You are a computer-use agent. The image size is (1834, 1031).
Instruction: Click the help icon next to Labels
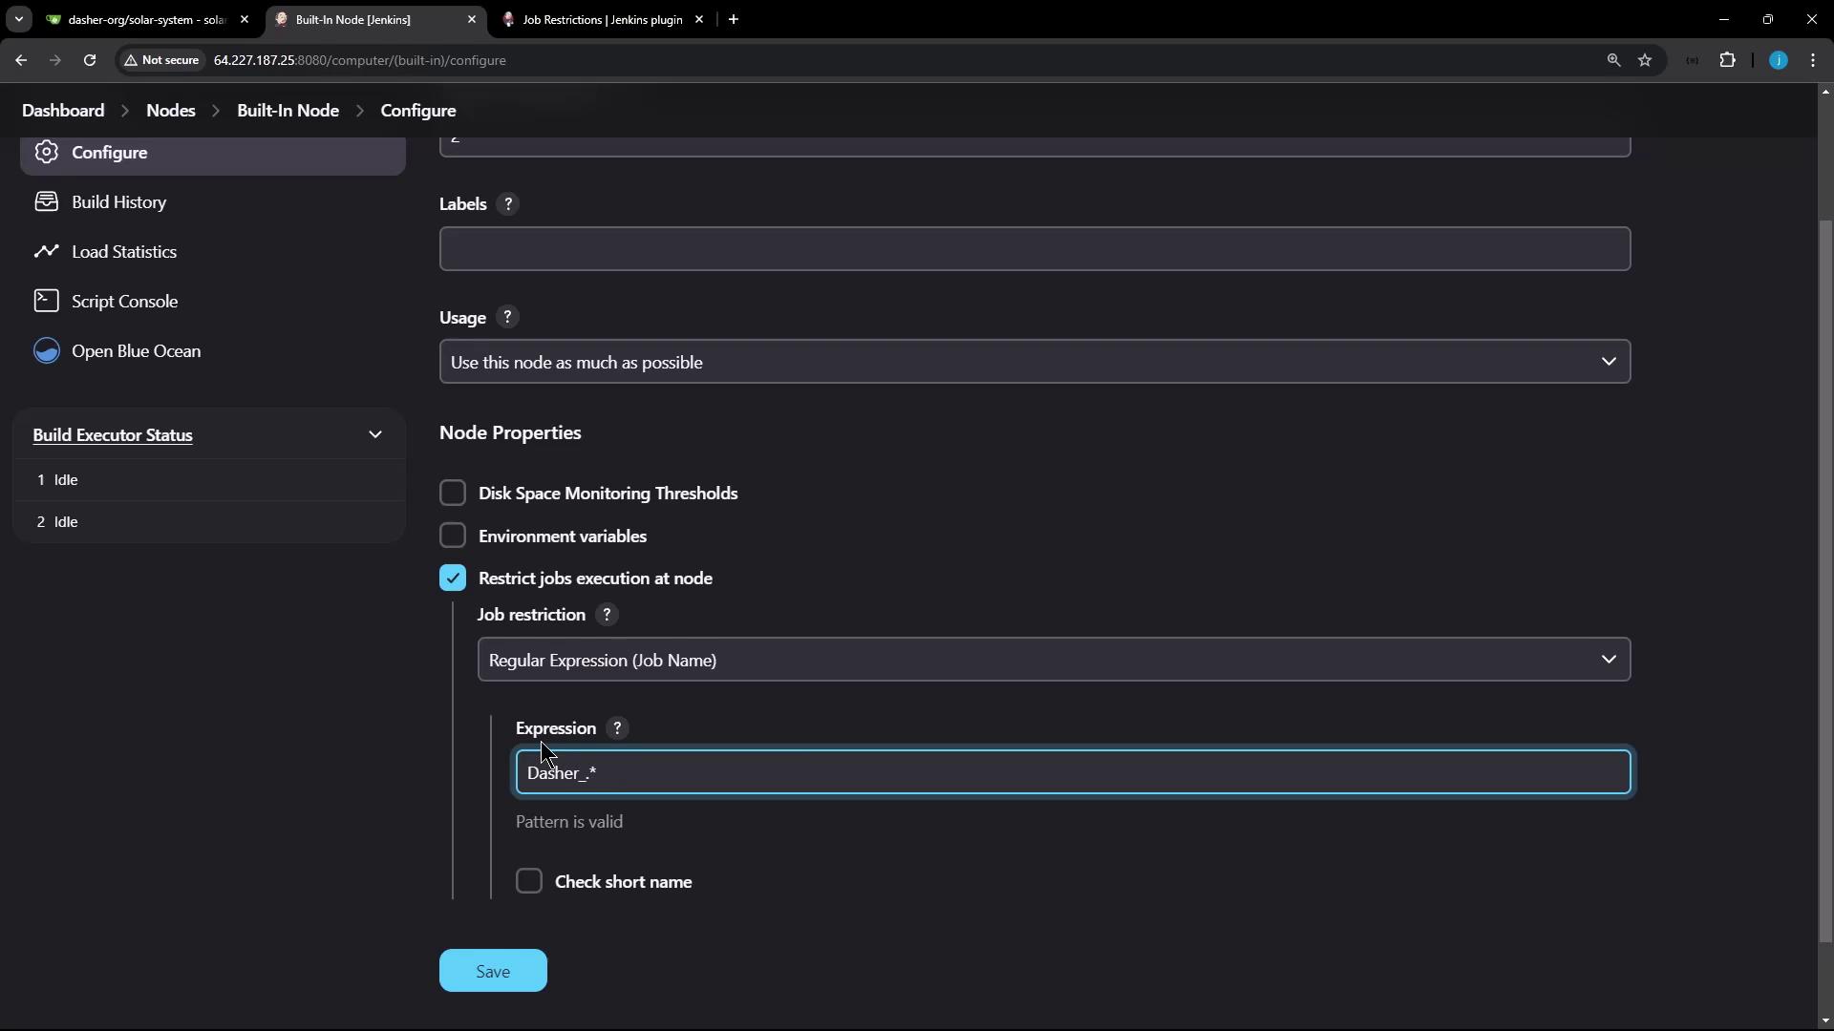[508, 204]
